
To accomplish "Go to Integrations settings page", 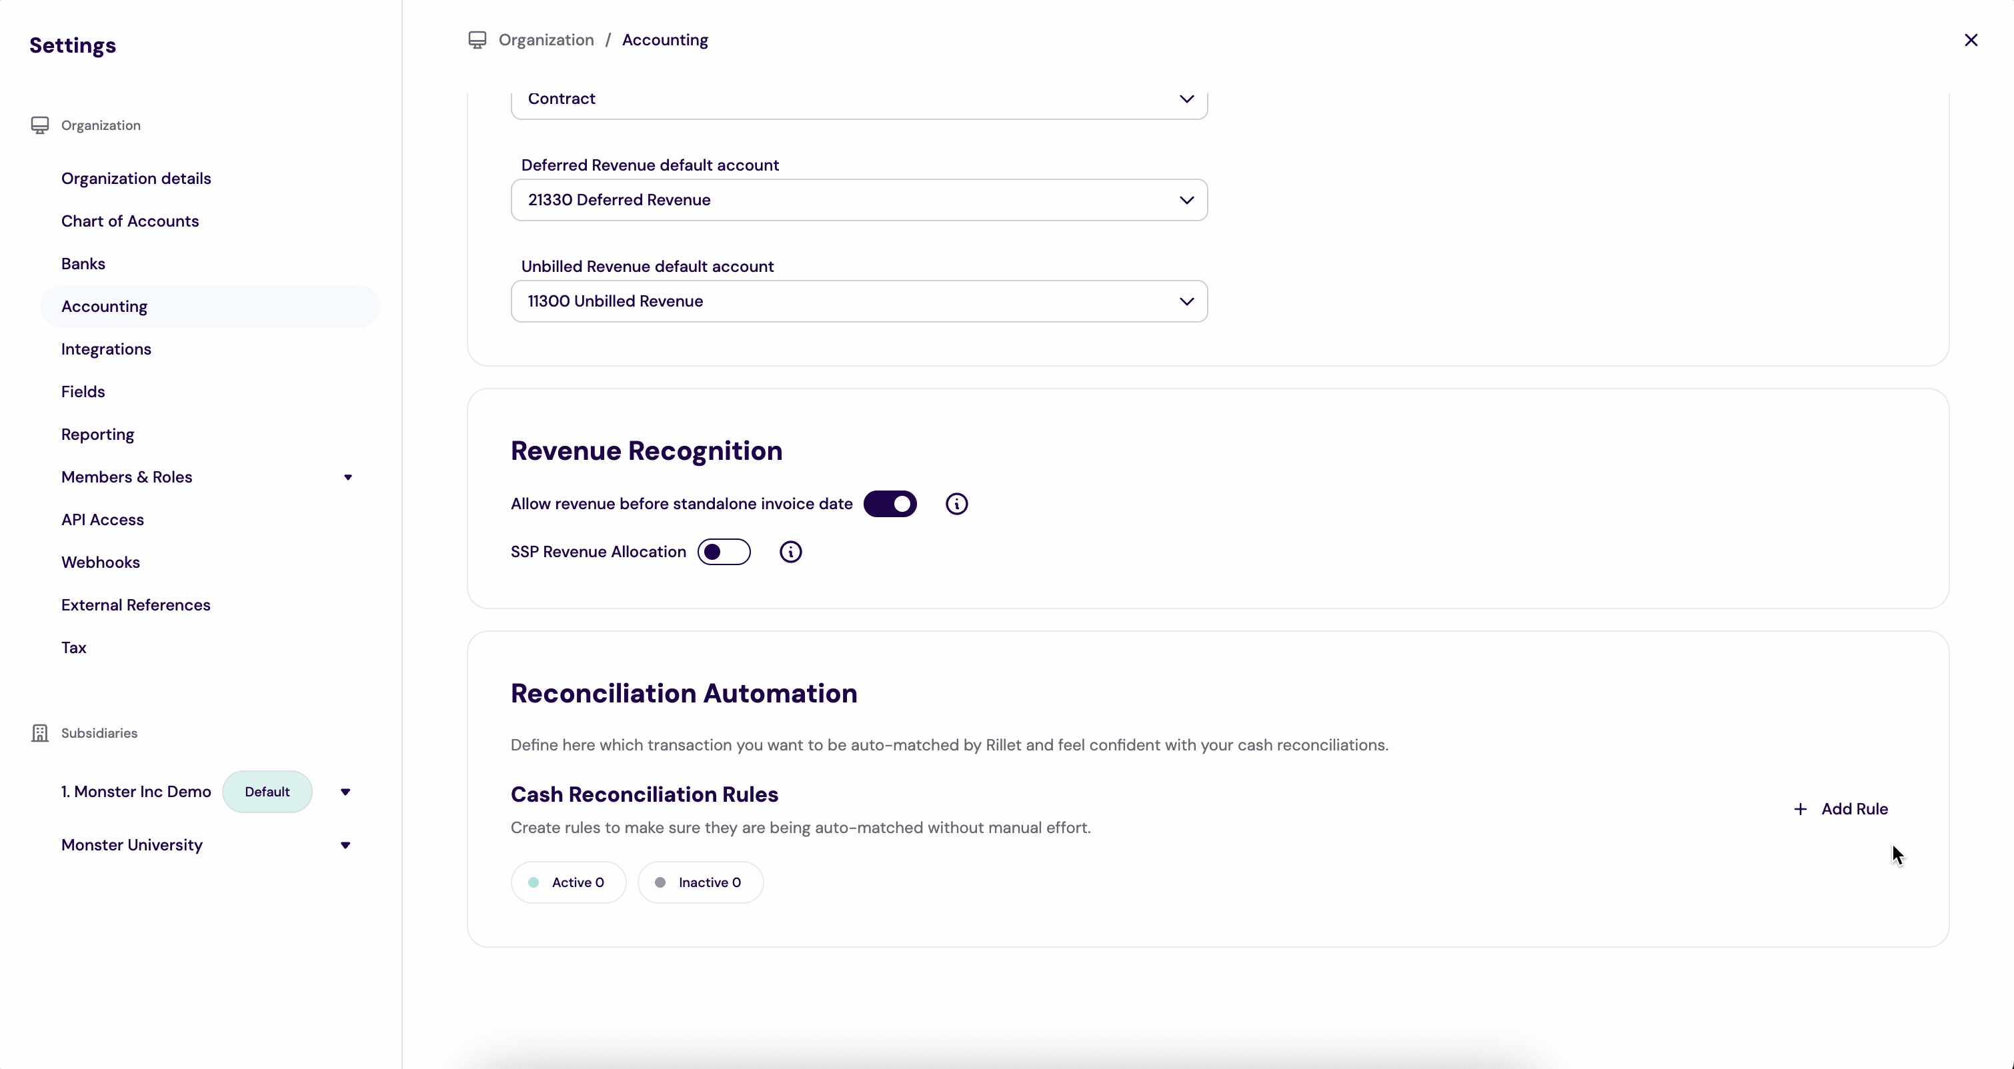I will tap(106, 349).
